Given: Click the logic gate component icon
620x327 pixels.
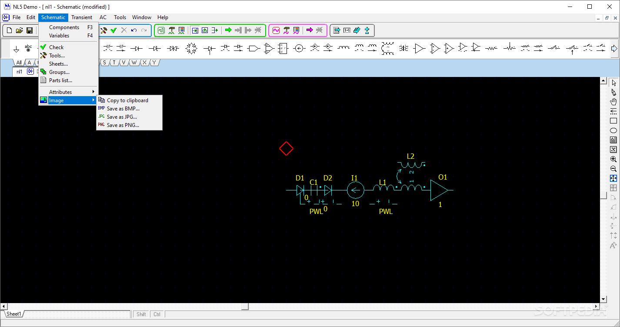Looking at the screenshot, I should 253,48.
